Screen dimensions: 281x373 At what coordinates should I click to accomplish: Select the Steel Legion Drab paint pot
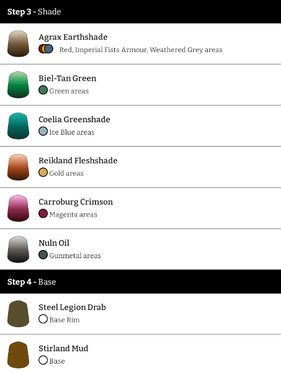[19, 314]
